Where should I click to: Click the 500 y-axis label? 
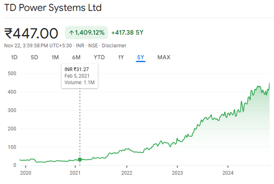12,73
